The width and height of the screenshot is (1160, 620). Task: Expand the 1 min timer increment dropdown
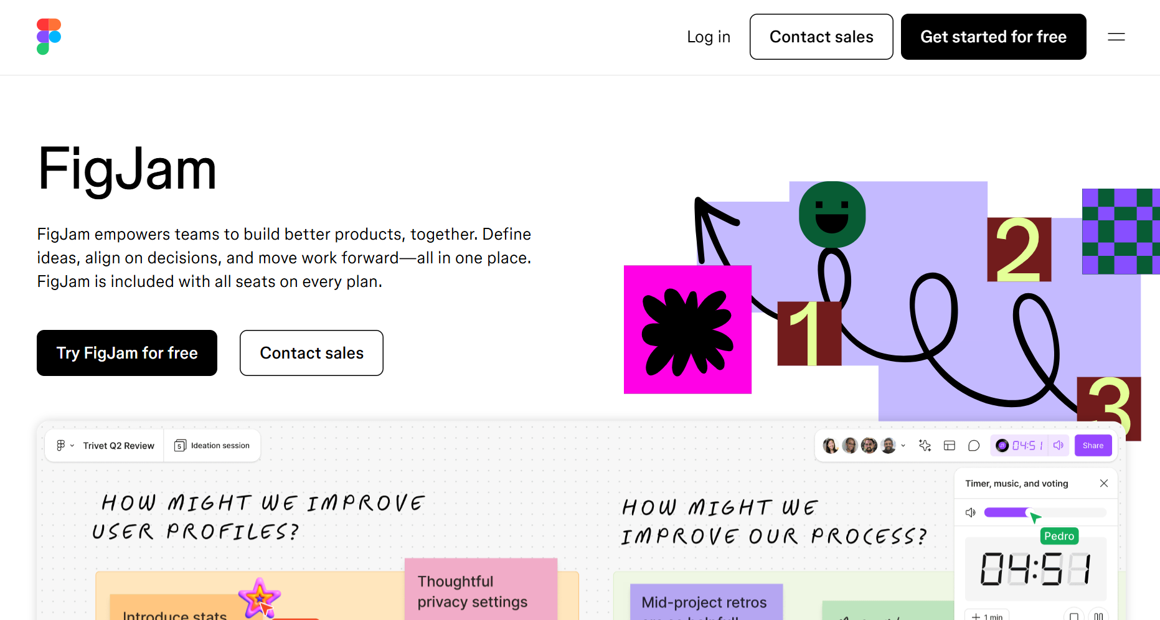988,616
